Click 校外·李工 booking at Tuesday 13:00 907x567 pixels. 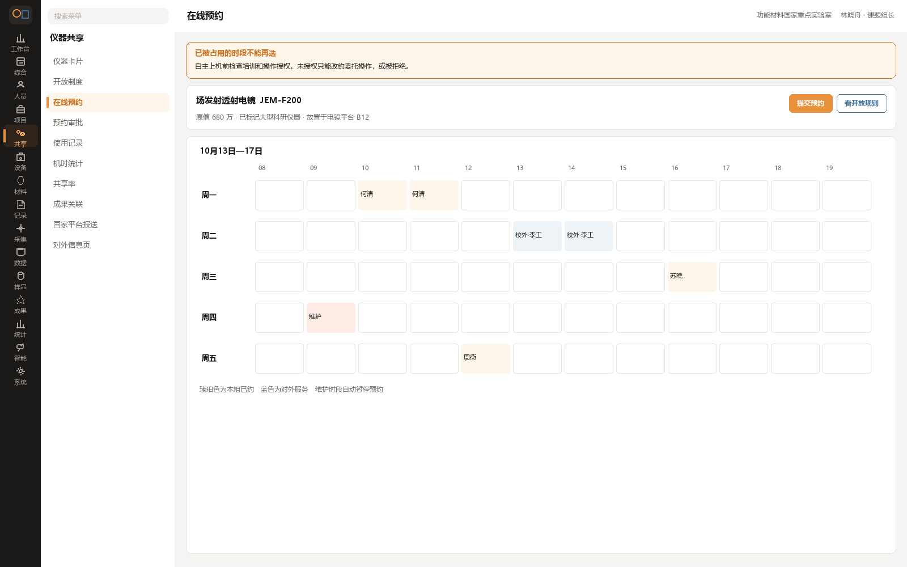(x=537, y=236)
